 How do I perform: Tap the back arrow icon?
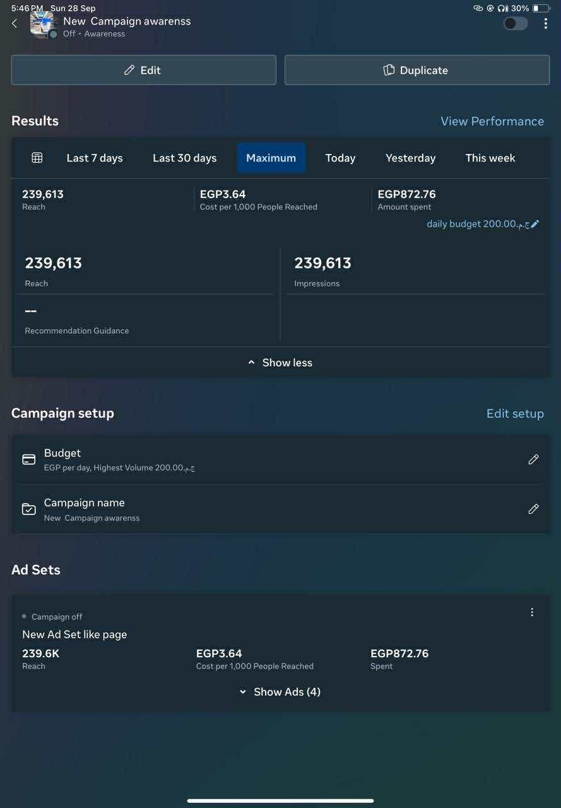[x=15, y=23]
